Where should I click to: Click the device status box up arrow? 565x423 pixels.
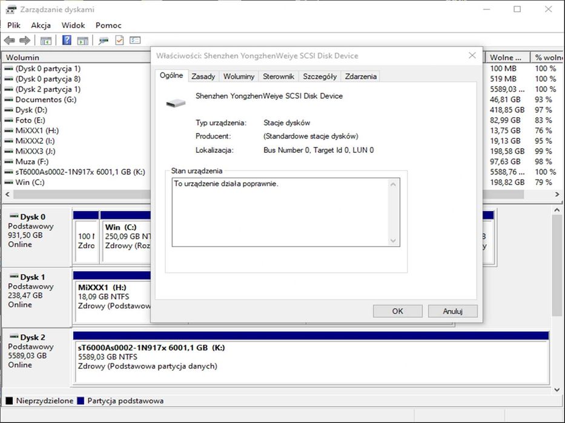point(393,184)
